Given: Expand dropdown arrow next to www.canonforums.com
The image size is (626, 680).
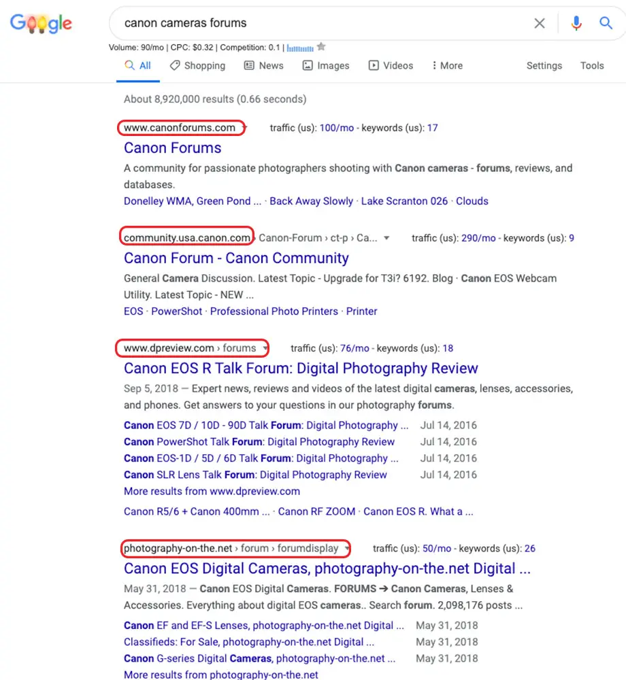Looking at the screenshot, I should tap(244, 128).
